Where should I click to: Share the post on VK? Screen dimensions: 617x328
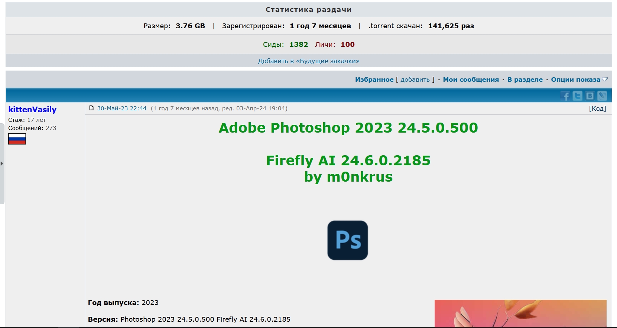590,96
